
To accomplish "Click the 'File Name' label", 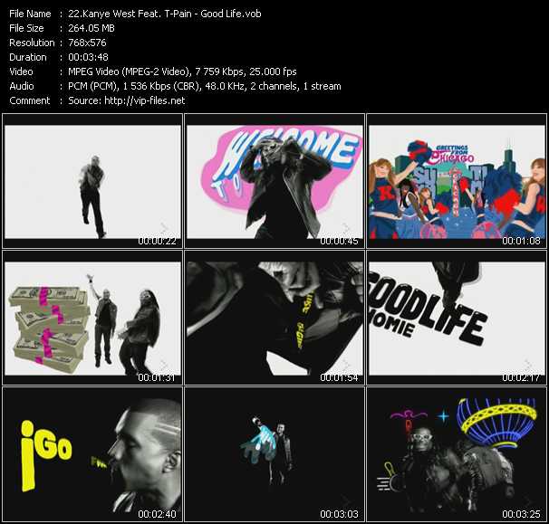I will [x=30, y=14].
